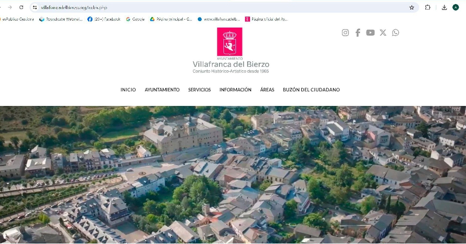Screen dimensions: 466x244
Task: Reload the page with the refresh button
Action: point(21,8)
